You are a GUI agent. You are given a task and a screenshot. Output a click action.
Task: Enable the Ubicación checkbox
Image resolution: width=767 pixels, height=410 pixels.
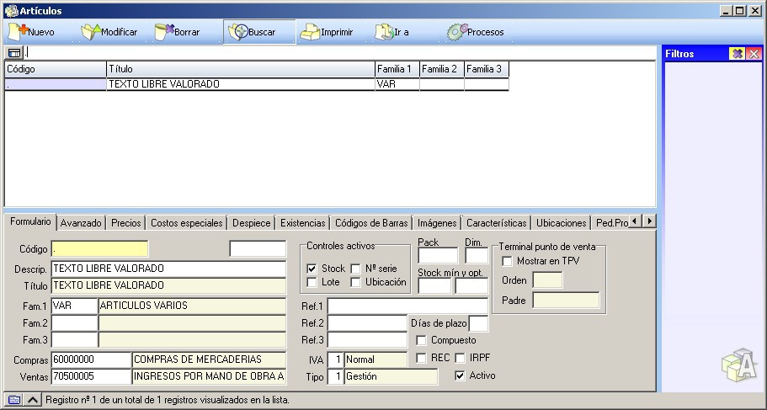(355, 282)
